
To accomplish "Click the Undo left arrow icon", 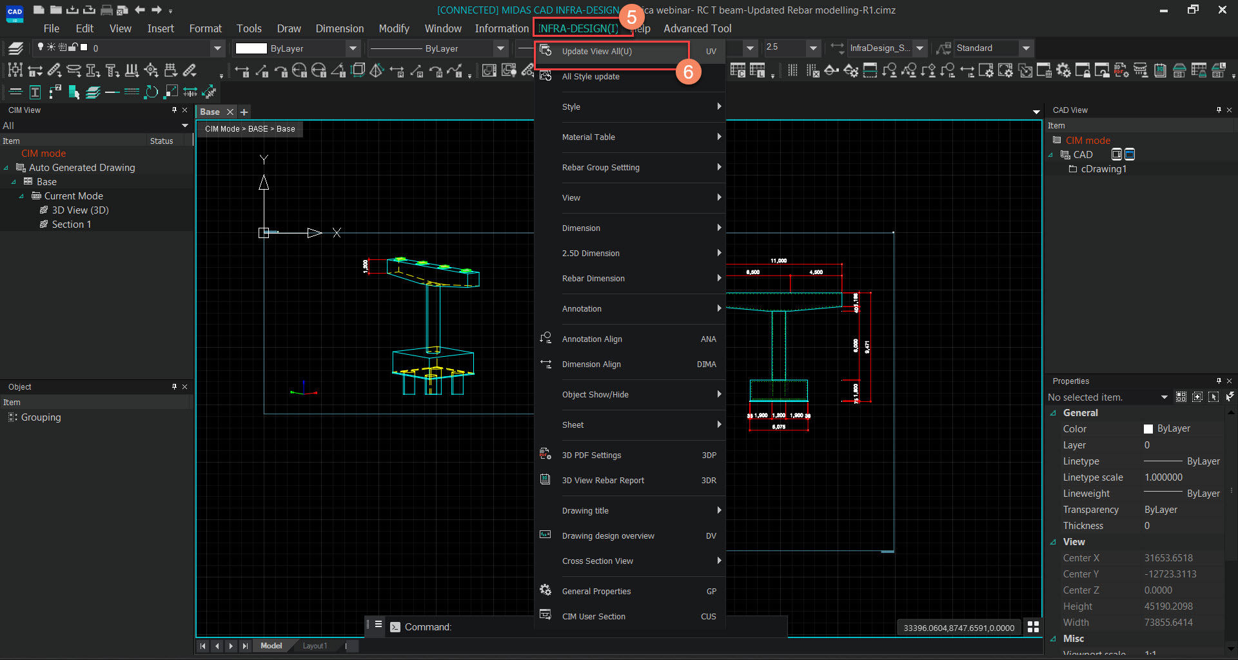I will [x=139, y=10].
